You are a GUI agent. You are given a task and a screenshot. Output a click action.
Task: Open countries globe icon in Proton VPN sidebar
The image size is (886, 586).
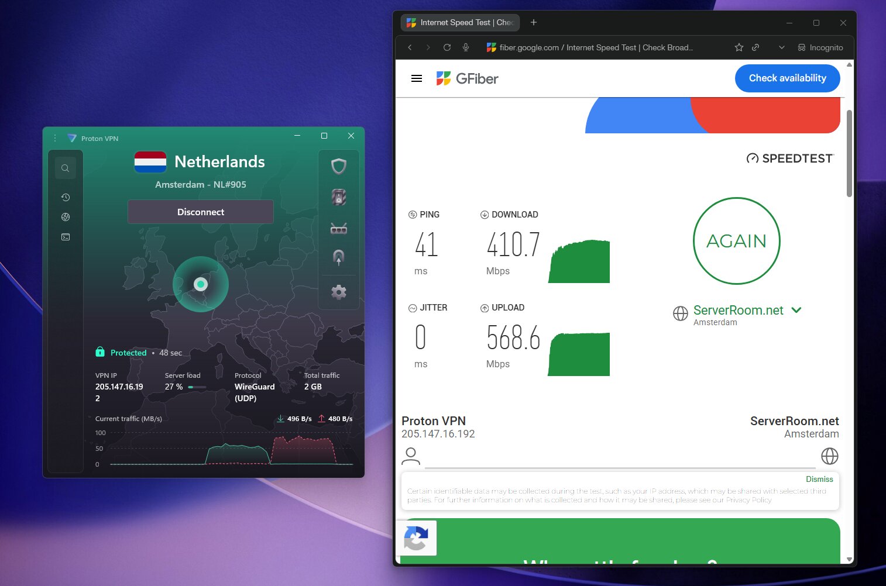[x=66, y=217]
